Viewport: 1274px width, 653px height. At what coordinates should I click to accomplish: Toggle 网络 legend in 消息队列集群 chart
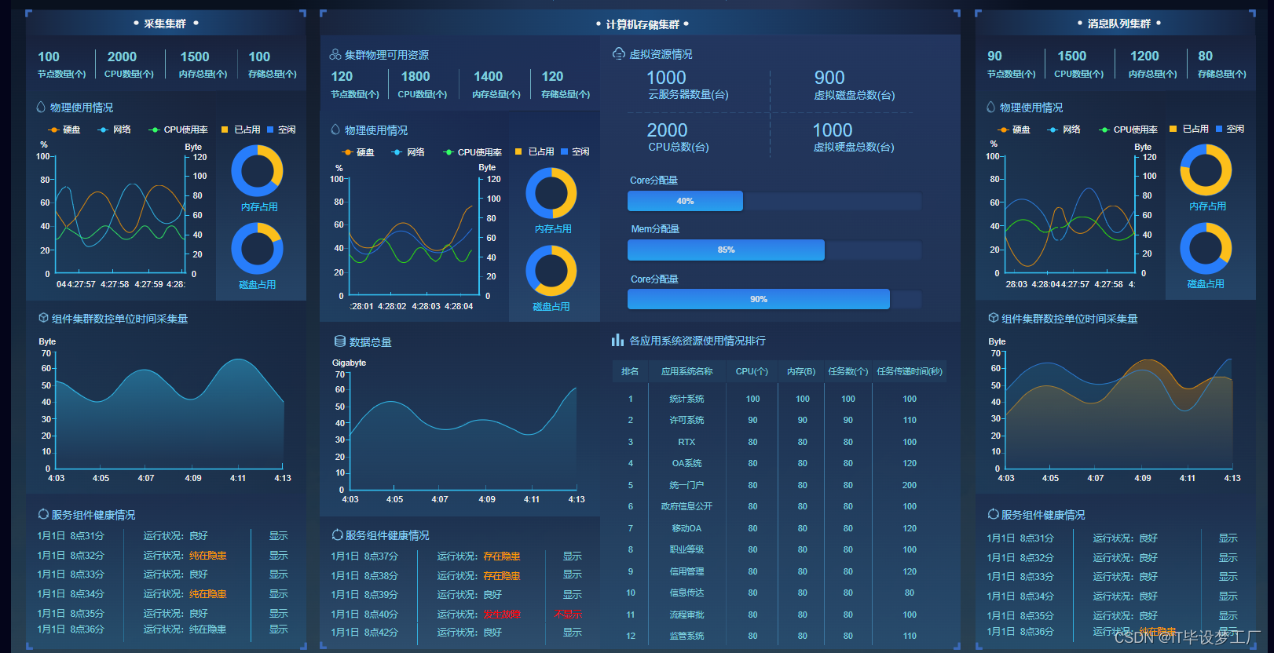(x=1063, y=130)
